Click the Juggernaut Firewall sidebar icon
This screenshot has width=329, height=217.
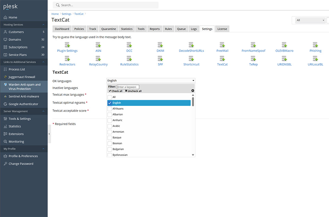click(x=5, y=77)
